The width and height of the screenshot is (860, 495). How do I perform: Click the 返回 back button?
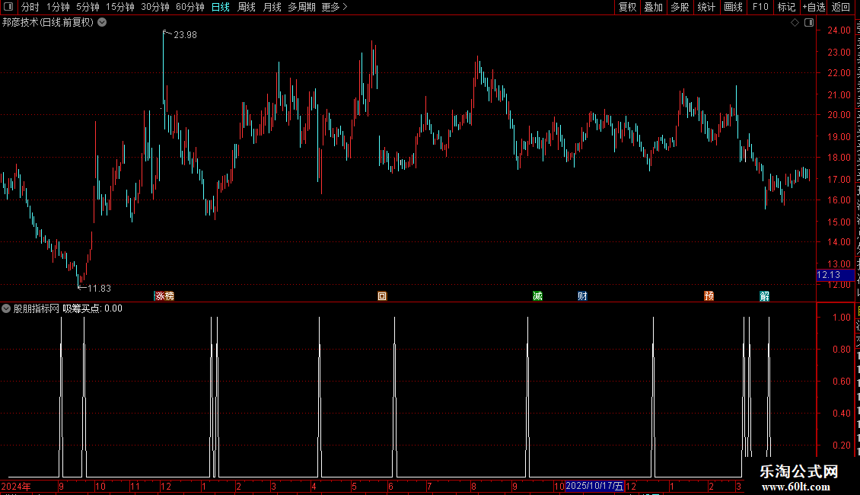pyautogui.click(x=841, y=7)
